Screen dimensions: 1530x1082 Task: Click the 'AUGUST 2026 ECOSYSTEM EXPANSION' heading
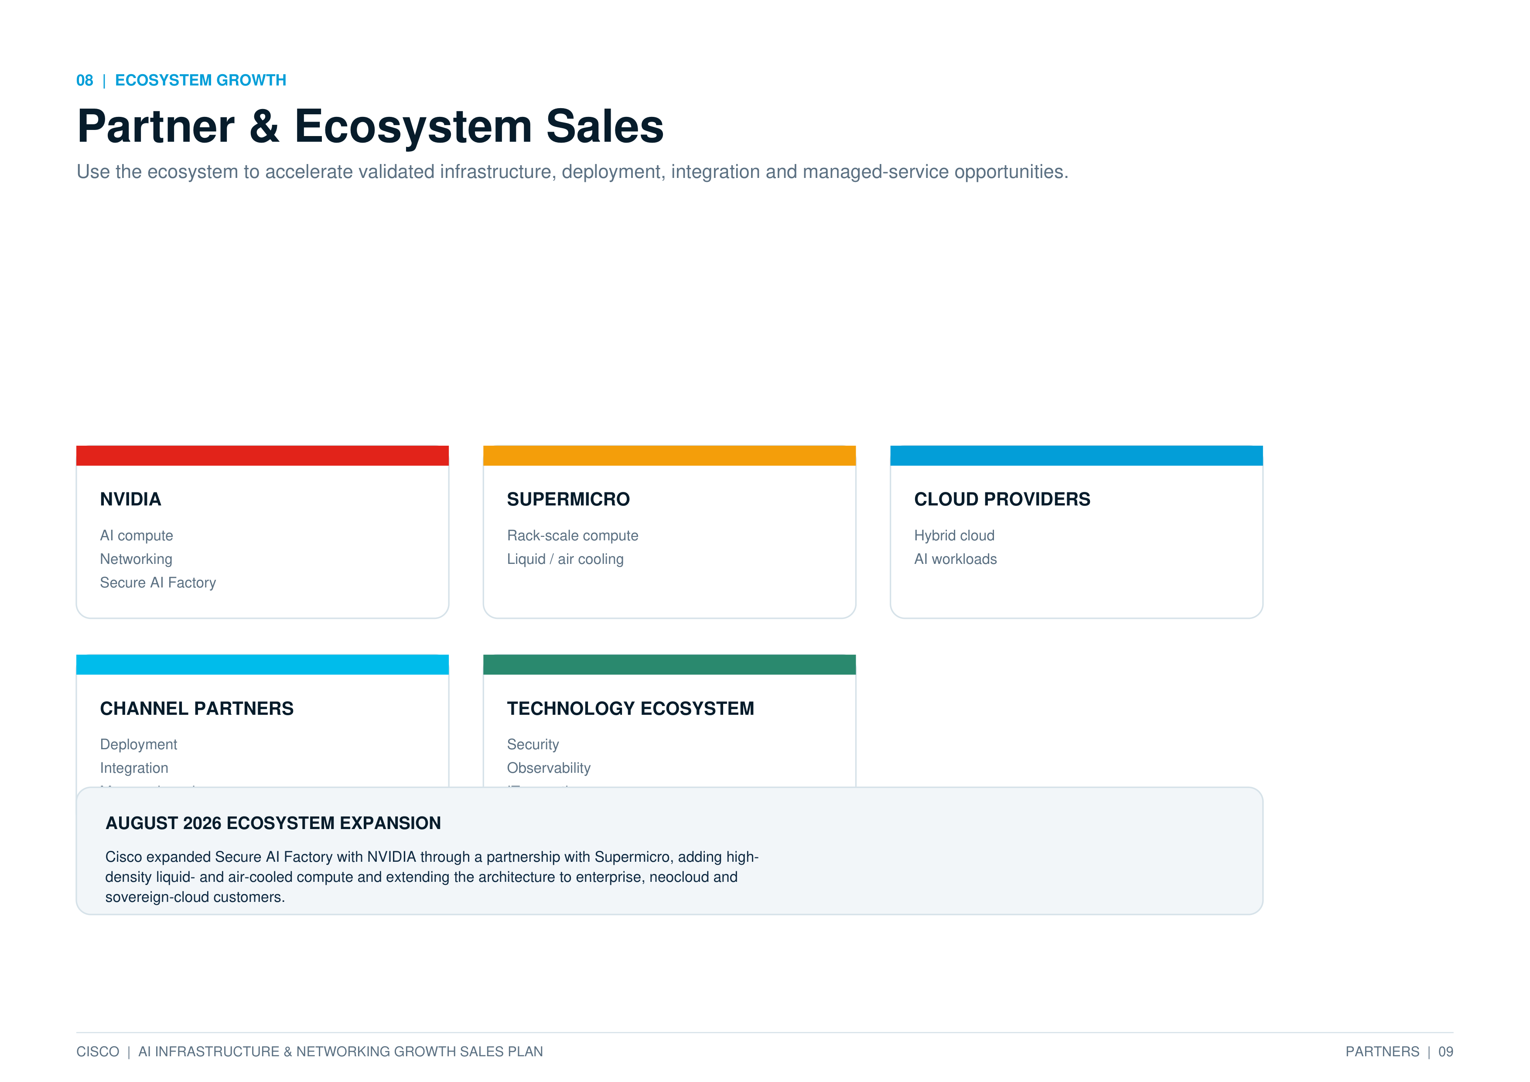click(273, 823)
